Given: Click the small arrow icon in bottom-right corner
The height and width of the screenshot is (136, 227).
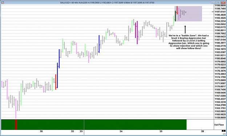Looking at the screenshot, I should point(224,134).
